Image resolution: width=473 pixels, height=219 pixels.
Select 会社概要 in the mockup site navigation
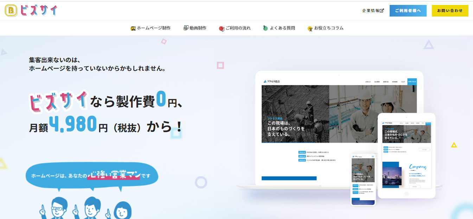(377, 81)
